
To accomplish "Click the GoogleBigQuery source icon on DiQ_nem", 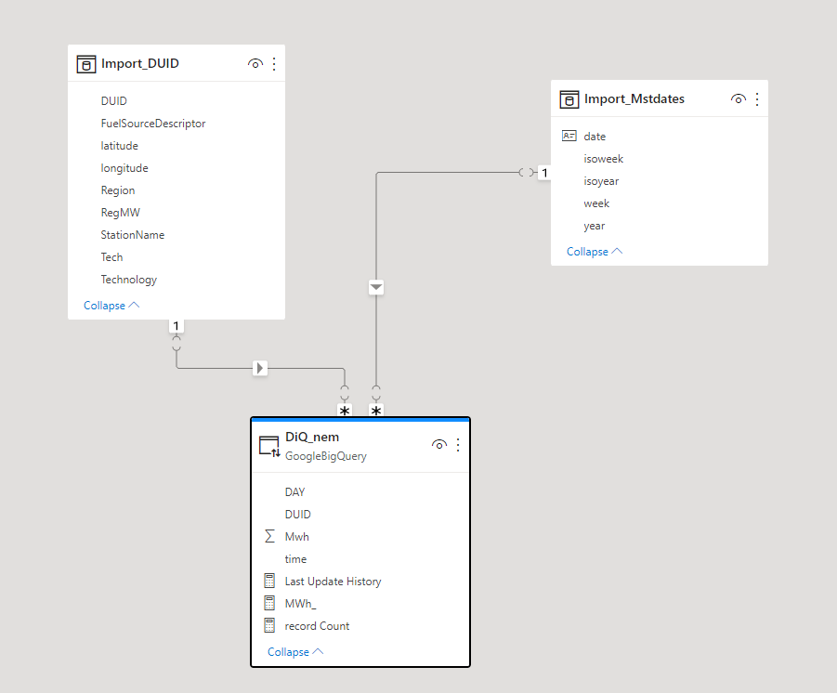I will tap(268, 444).
